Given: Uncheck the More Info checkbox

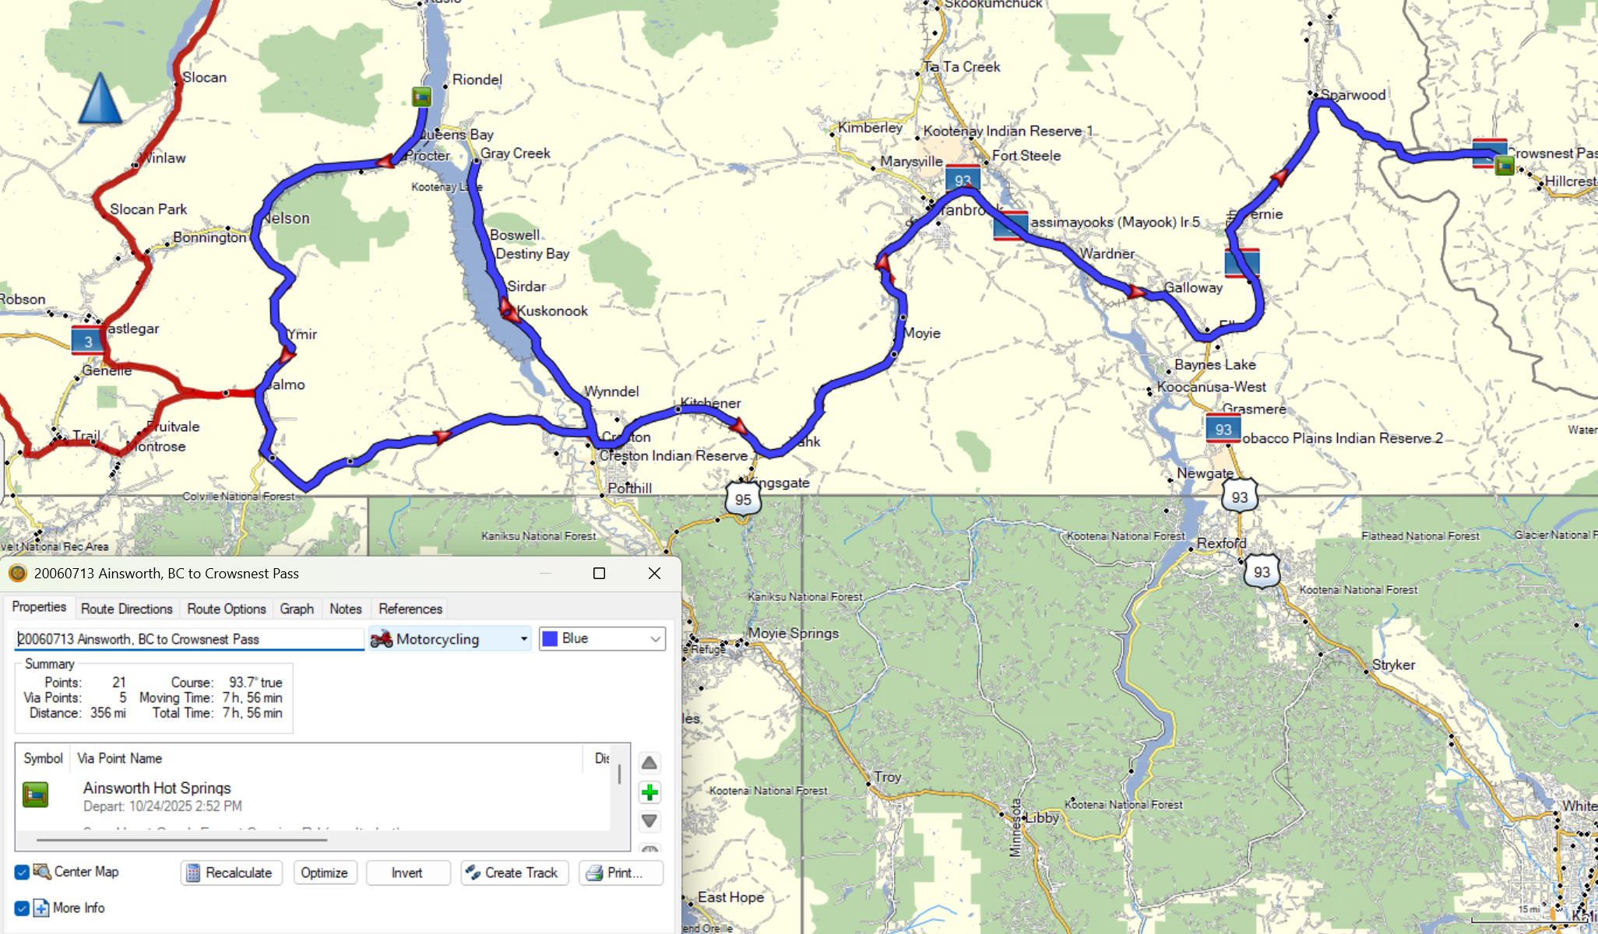Looking at the screenshot, I should click(x=22, y=908).
